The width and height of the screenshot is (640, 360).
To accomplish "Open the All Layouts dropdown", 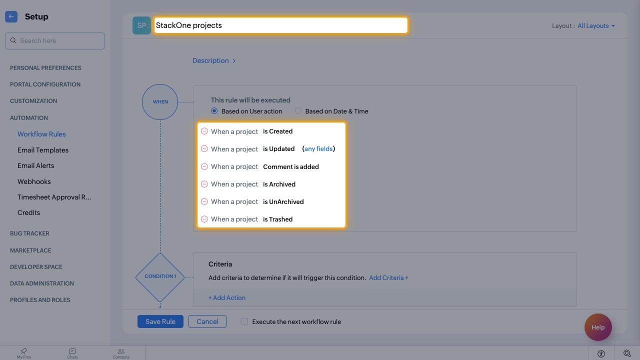I will click(596, 26).
